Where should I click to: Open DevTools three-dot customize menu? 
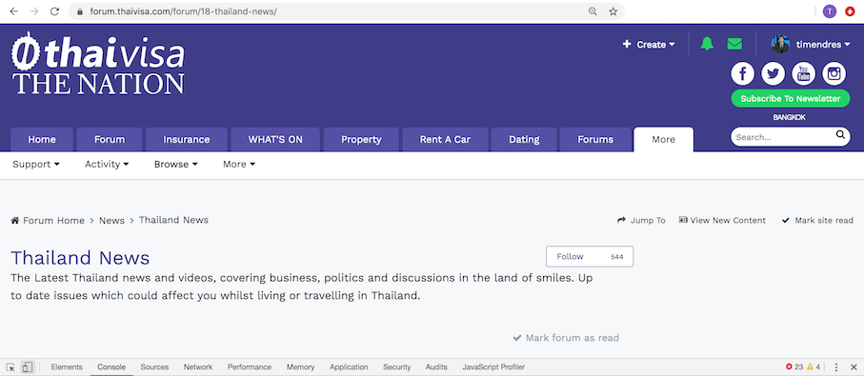pos(835,367)
